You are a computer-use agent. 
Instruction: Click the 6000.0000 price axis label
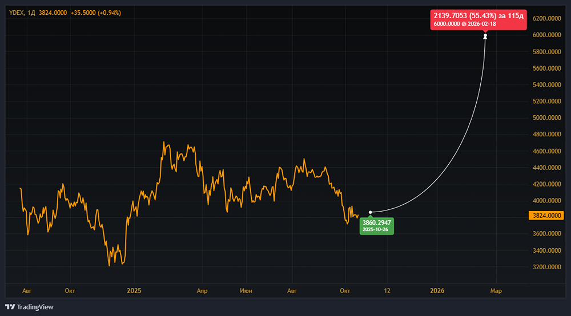[546, 35]
